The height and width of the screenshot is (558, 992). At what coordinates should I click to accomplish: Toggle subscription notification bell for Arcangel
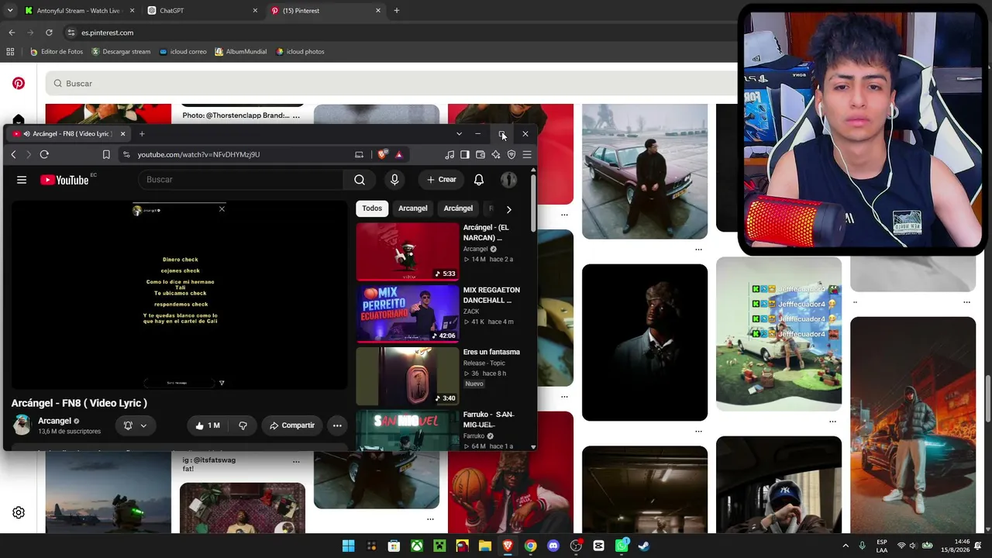pyautogui.click(x=135, y=425)
